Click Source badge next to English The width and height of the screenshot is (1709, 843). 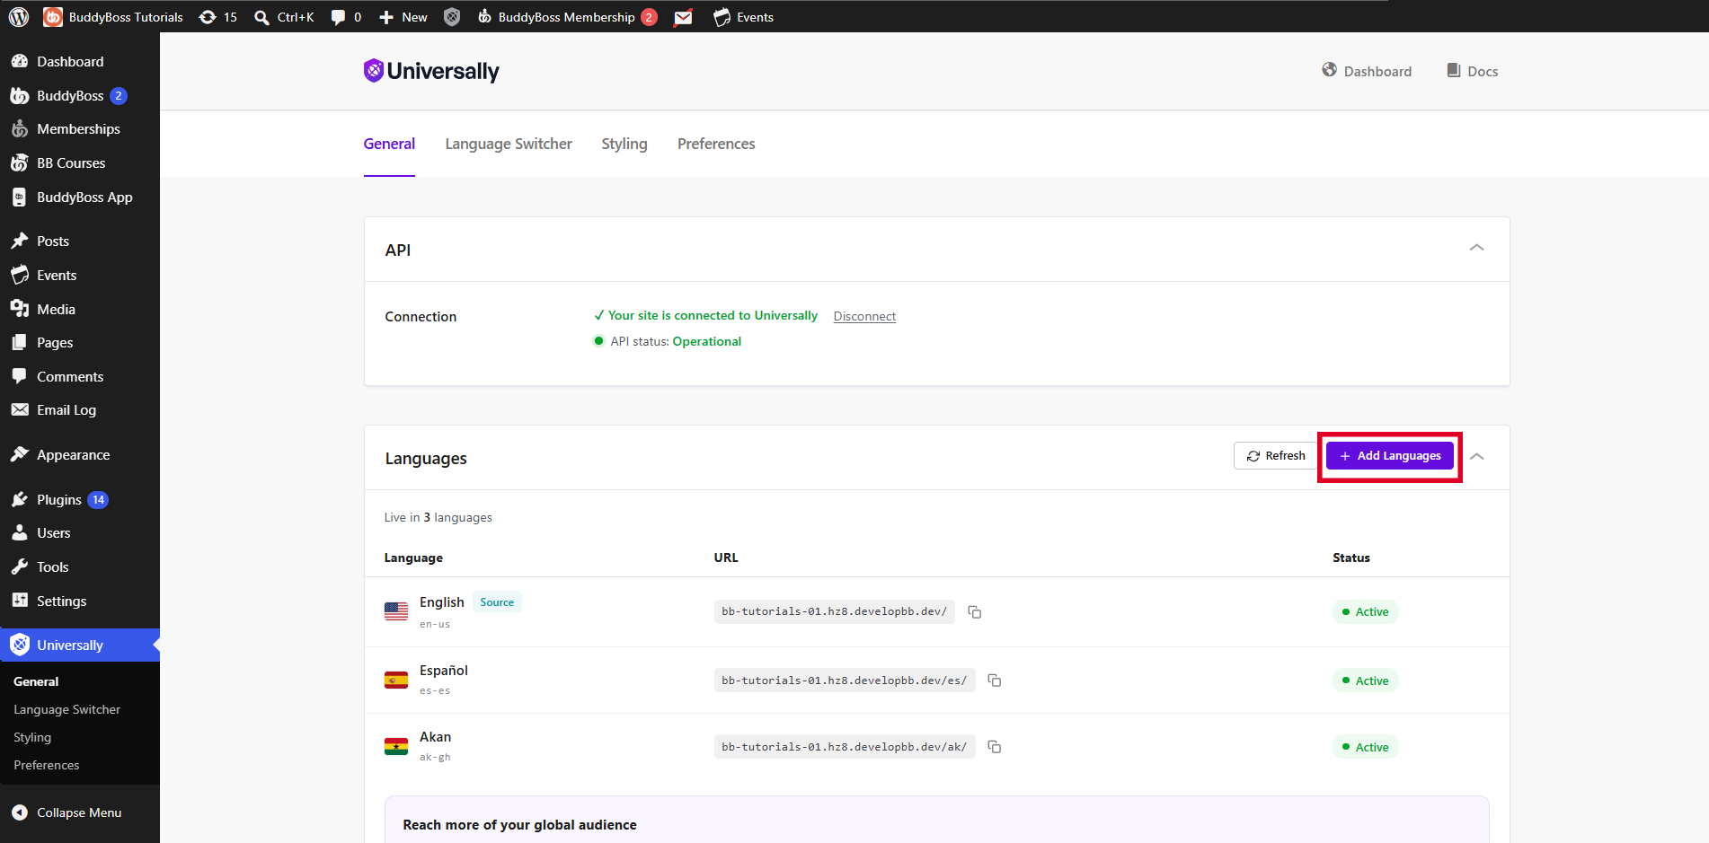coord(497,602)
